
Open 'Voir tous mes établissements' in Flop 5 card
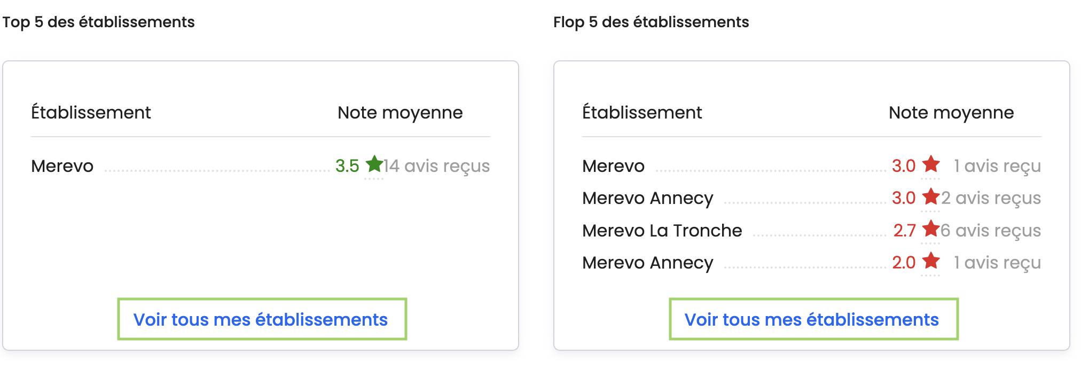point(812,319)
